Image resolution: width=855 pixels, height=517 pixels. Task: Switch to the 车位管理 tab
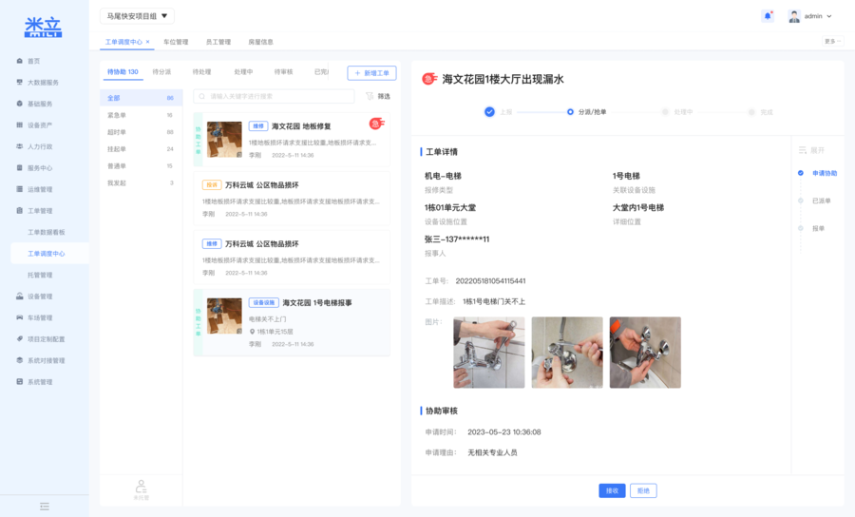coord(176,42)
